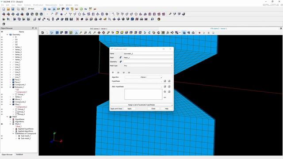Click the create hypothesis icon in Hypothesis row

click(165, 81)
